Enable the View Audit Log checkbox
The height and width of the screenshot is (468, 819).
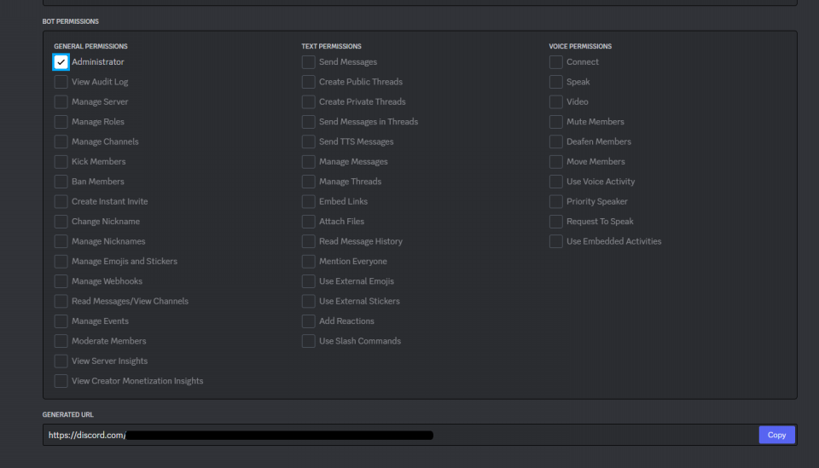coord(61,82)
